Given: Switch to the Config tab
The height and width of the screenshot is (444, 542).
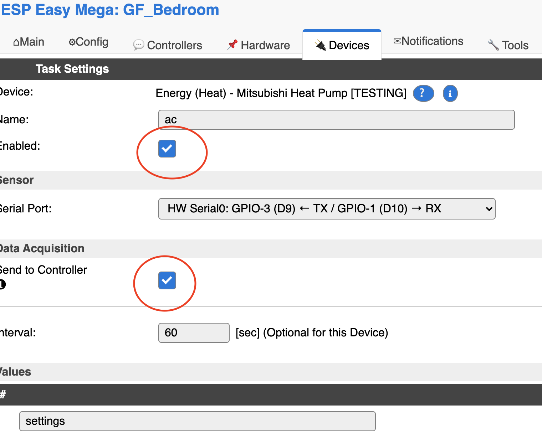Looking at the screenshot, I should pos(88,42).
